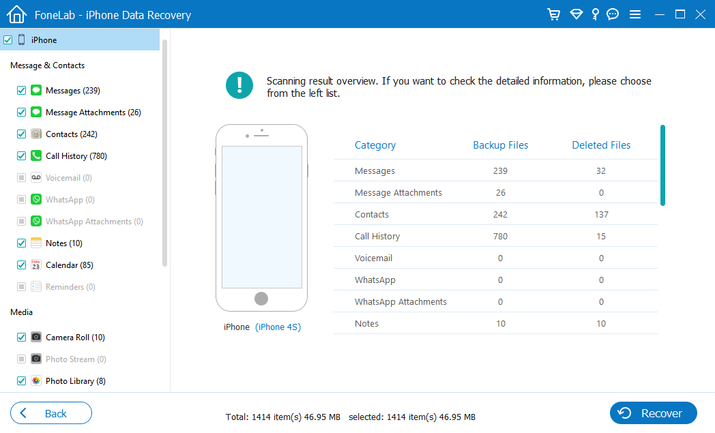Click the Notes icon in sidebar
The height and width of the screenshot is (433, 715).
tap(36, 243)
